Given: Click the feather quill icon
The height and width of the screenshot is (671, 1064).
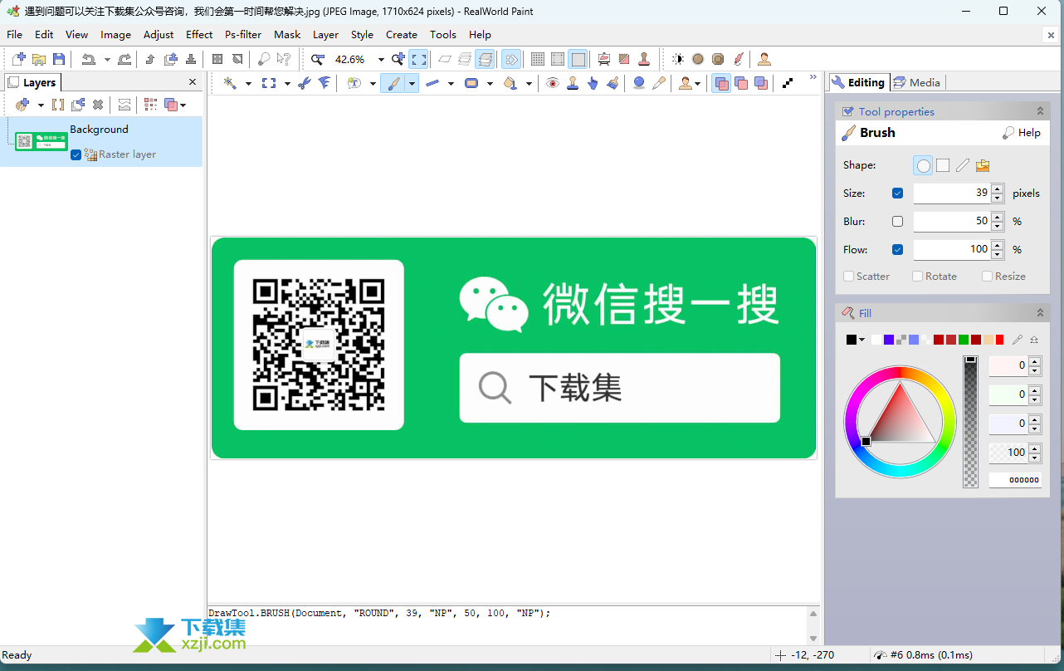Looking at the screenshot, I should point(738,59).
